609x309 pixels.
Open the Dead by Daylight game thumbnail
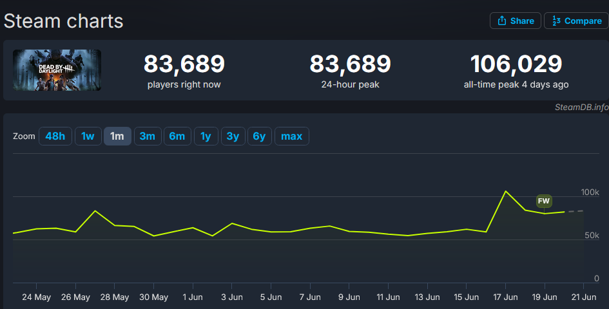pyautogui.click(x=57, y=70)
